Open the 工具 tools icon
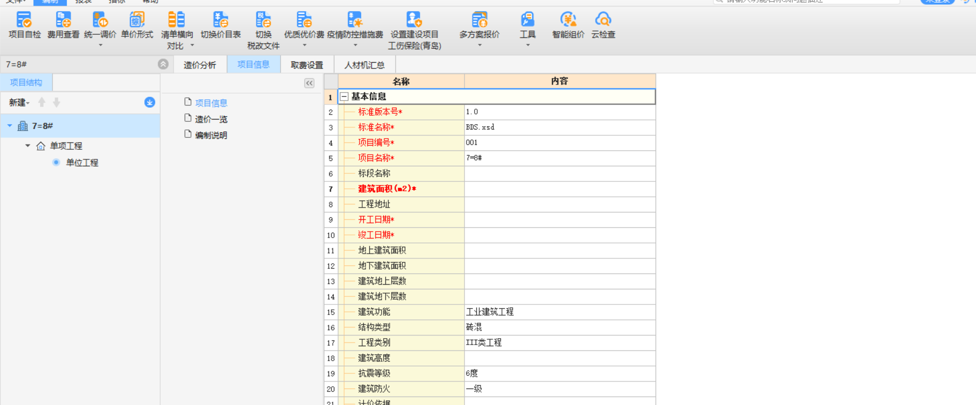This screenshot has width=976, height=405. click(528, 20)
